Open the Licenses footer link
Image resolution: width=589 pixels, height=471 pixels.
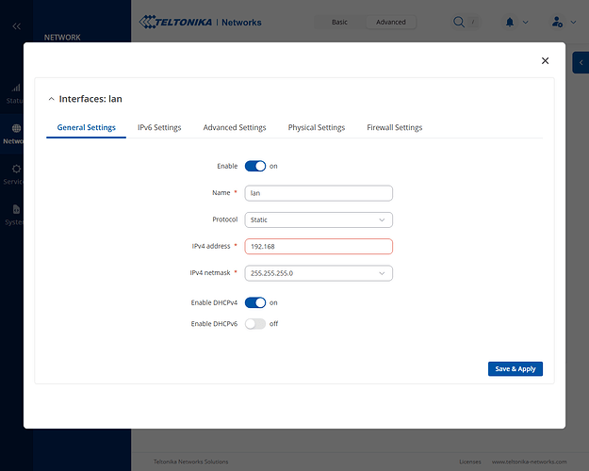point(470,462)
